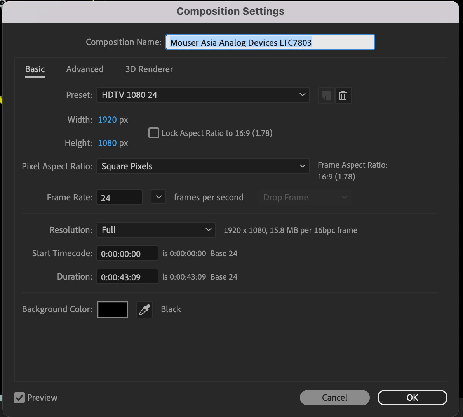Click the delete preset trash icon
The height and width of the screenshot is (417, 463).
[x=343, y=96]
